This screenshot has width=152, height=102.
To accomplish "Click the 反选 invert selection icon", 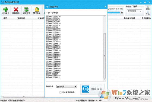I will click(148, 13).
